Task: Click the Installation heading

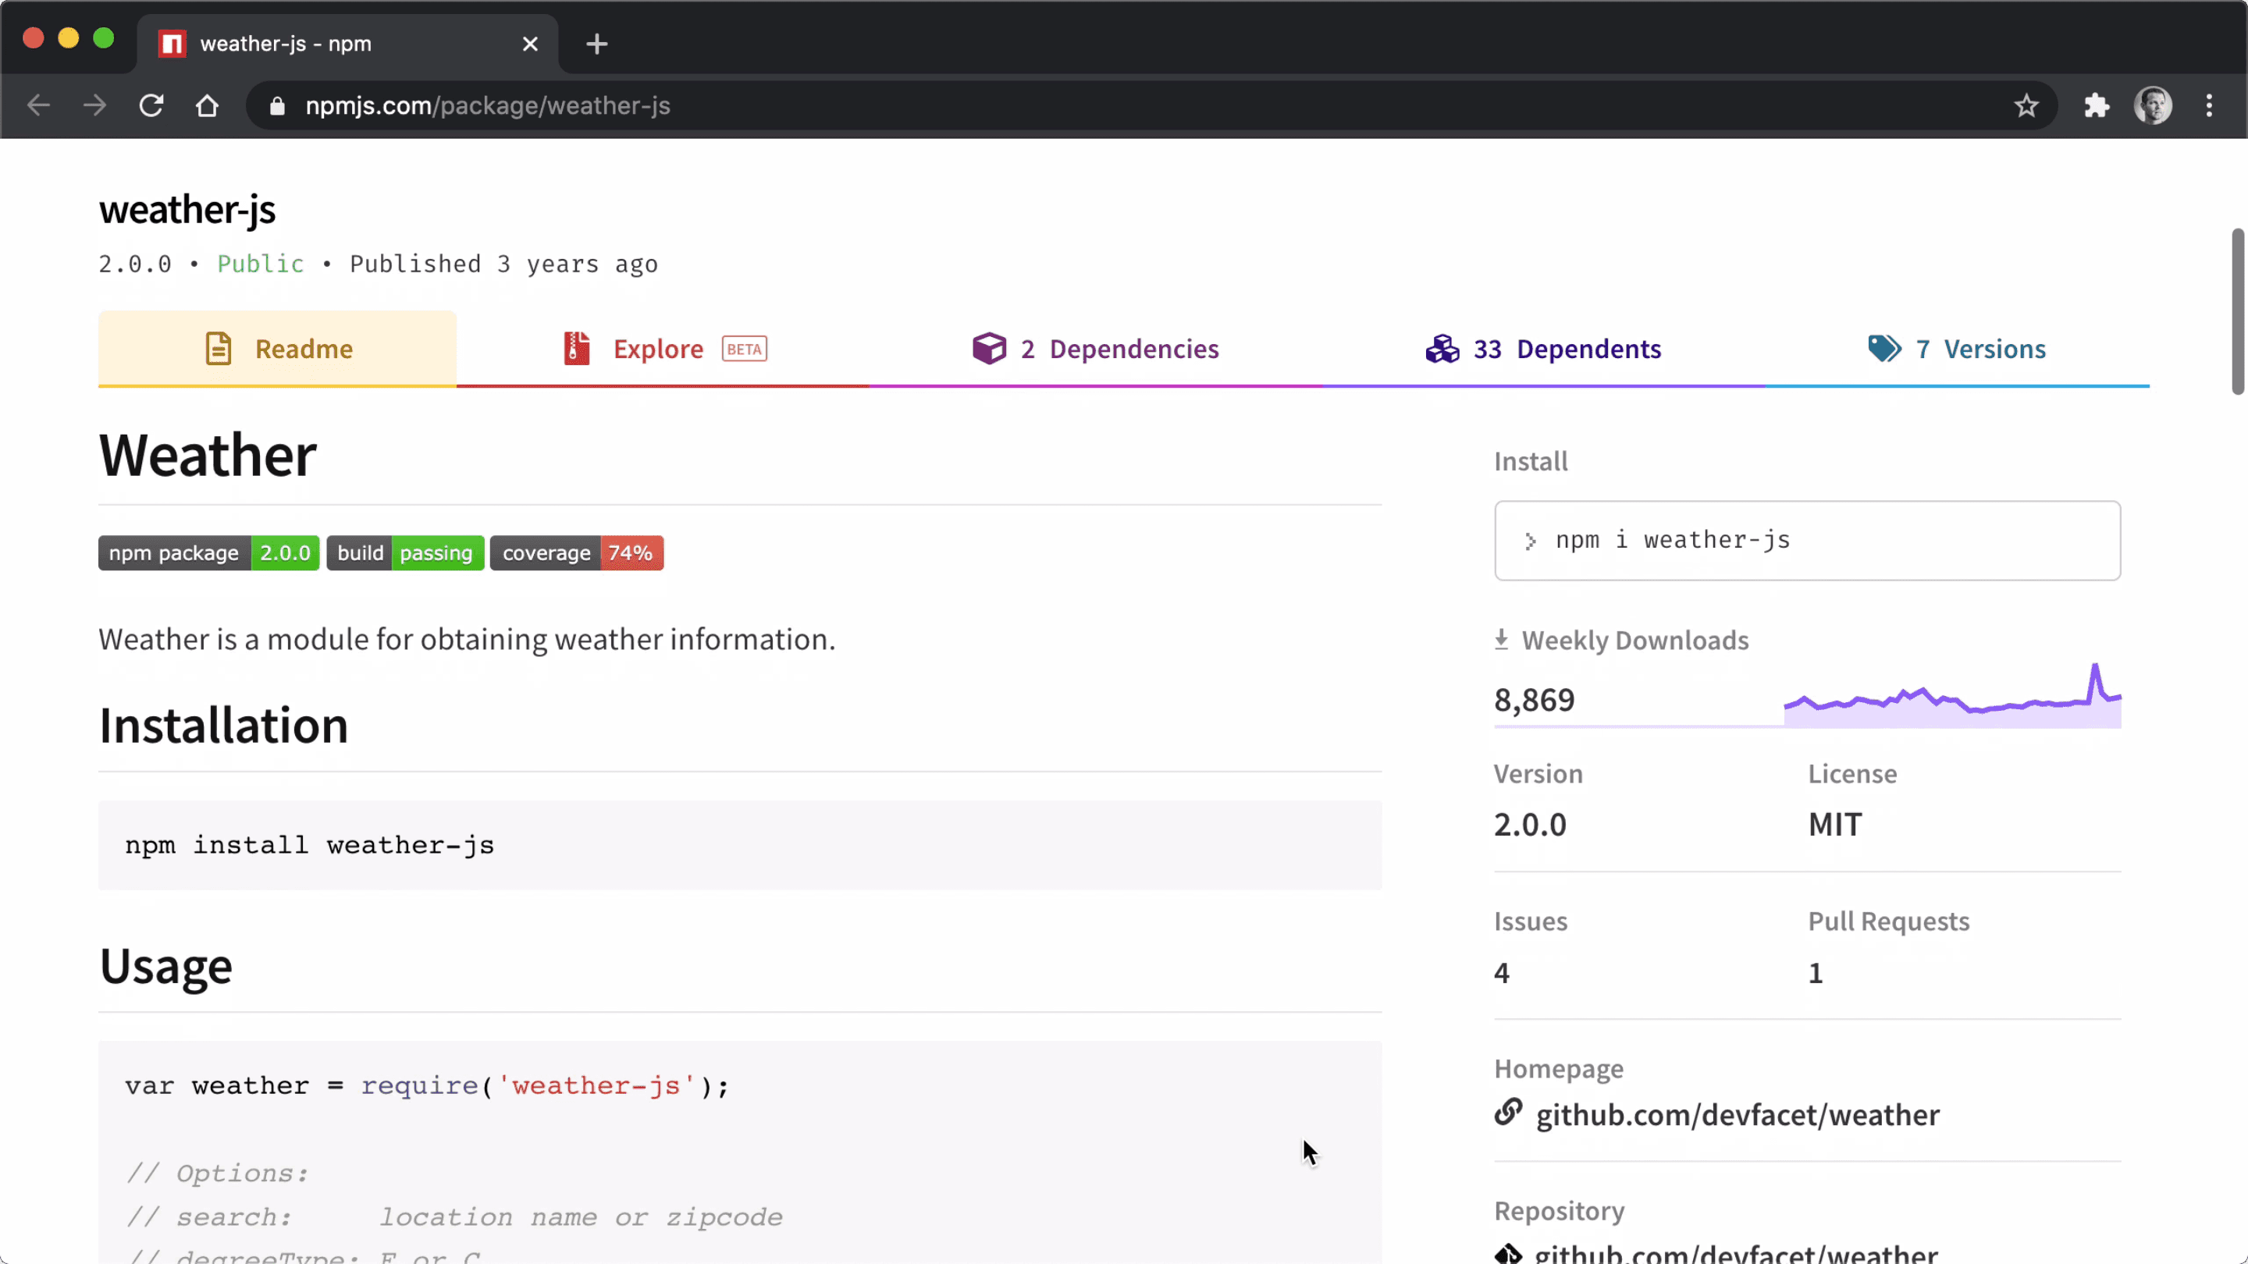Action: coord(223,725)
